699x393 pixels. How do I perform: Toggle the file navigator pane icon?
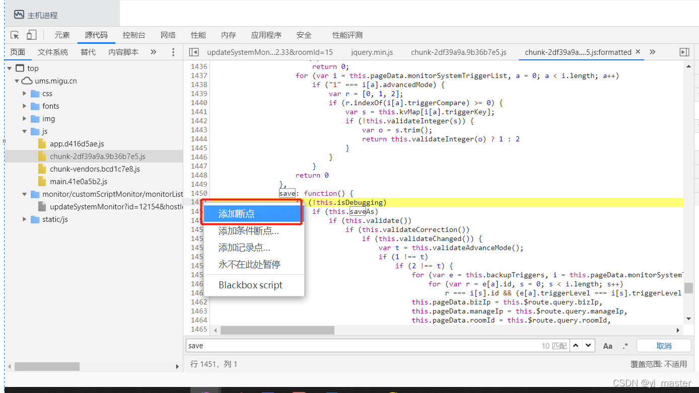point(194,52)
